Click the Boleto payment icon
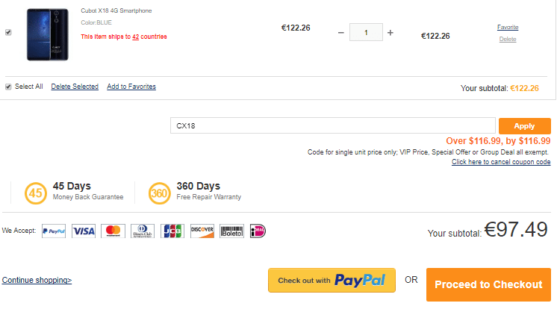The height and width of the screenshot is (309, 560). 232,231
